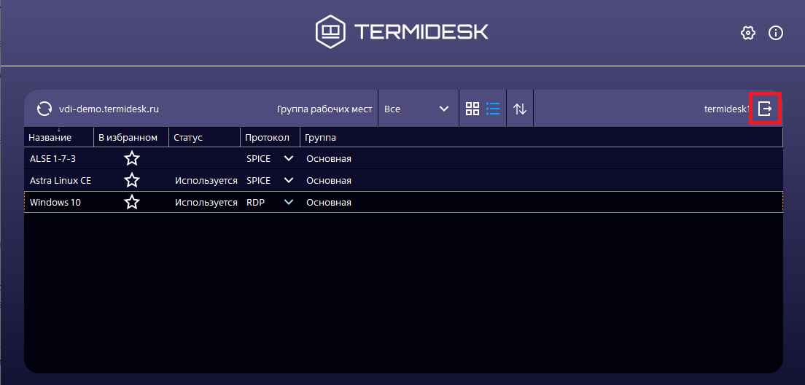
Task: Refresh the vdi-demo.termidesk.ru server connection
Action: (44, 109)
